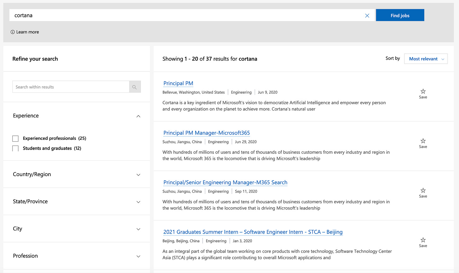Click the Find jobs button

(x=400, y=15)
